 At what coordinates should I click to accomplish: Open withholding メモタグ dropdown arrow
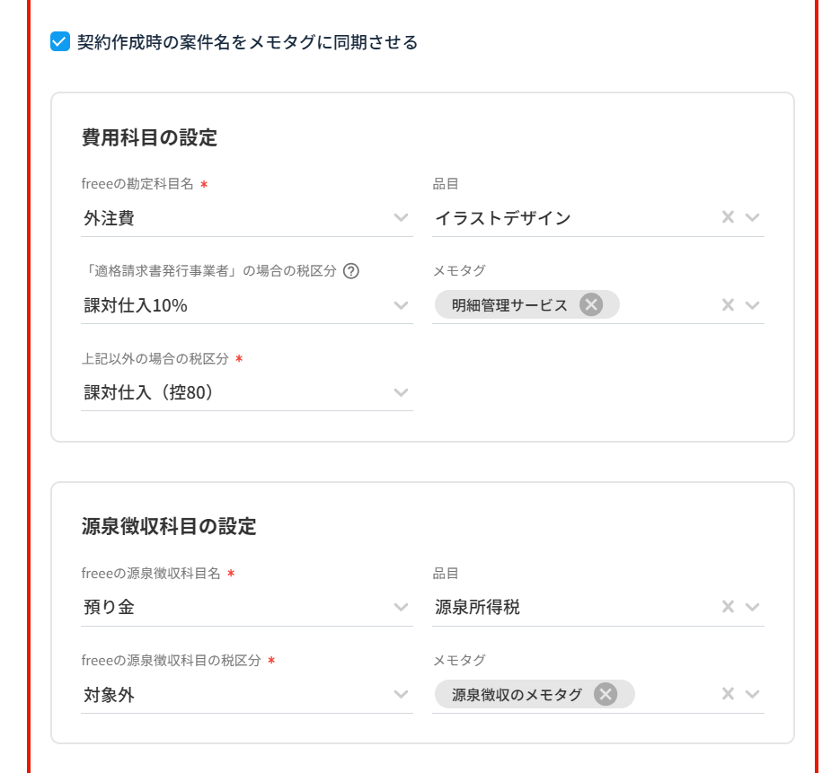753,694
